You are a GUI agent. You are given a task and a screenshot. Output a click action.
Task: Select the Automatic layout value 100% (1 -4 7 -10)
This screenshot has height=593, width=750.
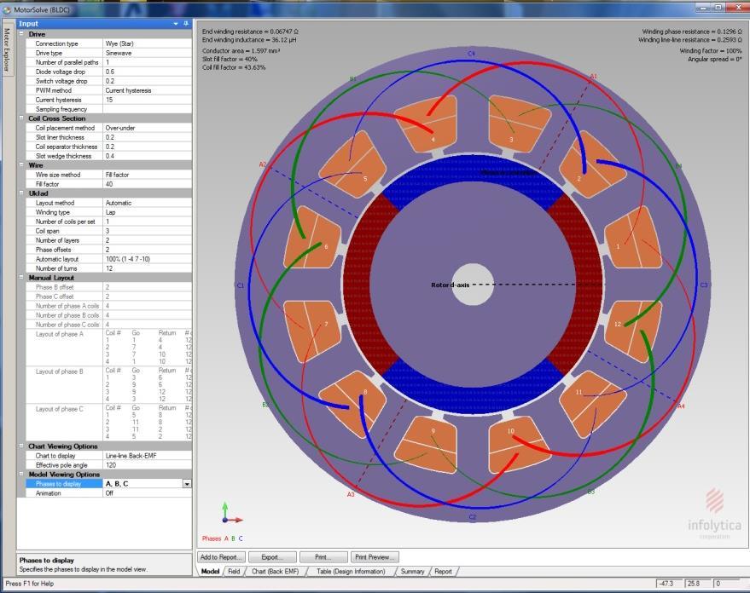pyautogui.click(x=147, y=259)
